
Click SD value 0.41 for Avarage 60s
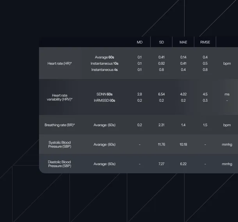(162, 57)
